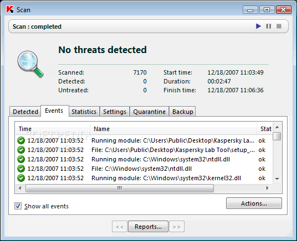Screen dimensions: 297x241
Task: Click horizontal scrollbar left arrow
Action: pos(20,188)
